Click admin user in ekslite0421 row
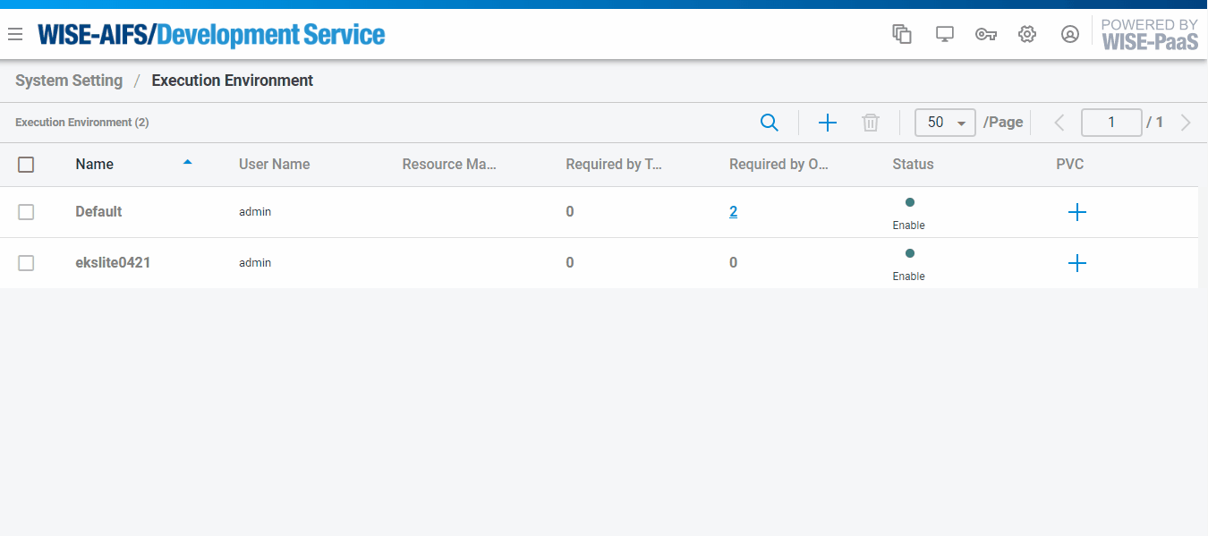Viewport: 1208px width, 536px height. point(255,263)
